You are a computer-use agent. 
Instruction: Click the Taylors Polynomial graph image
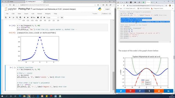click(x=144, y=72)
